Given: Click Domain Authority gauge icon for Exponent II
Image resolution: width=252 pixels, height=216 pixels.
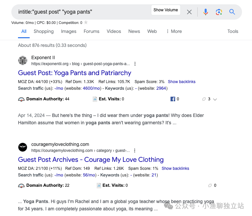Looking at the screenshot, I should 21,99.
